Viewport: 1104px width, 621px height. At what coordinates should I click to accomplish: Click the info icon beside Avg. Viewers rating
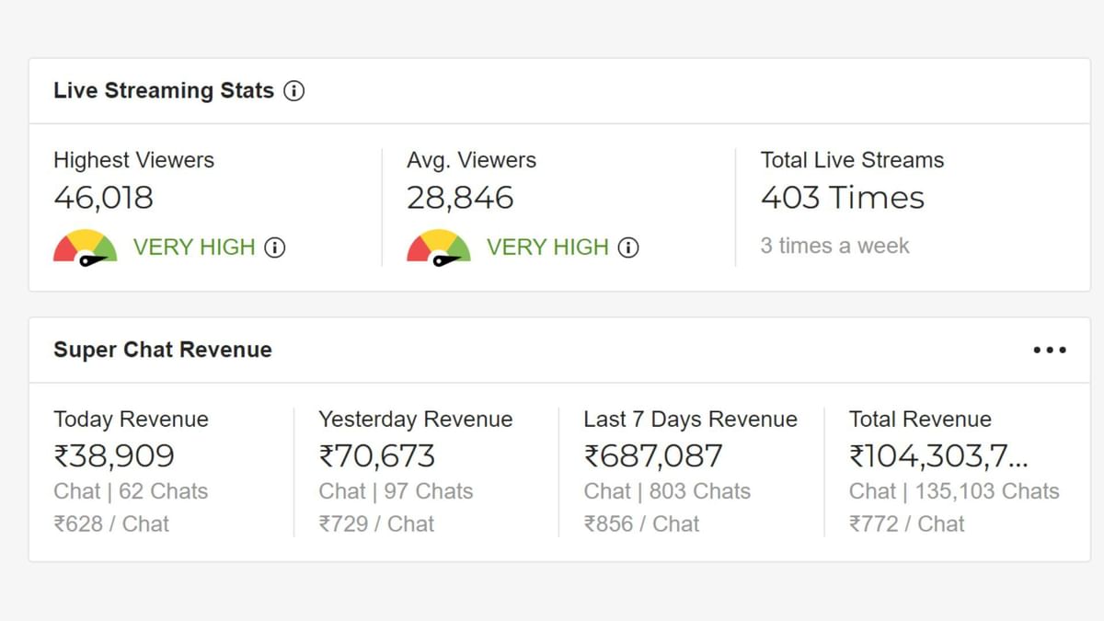628,247
